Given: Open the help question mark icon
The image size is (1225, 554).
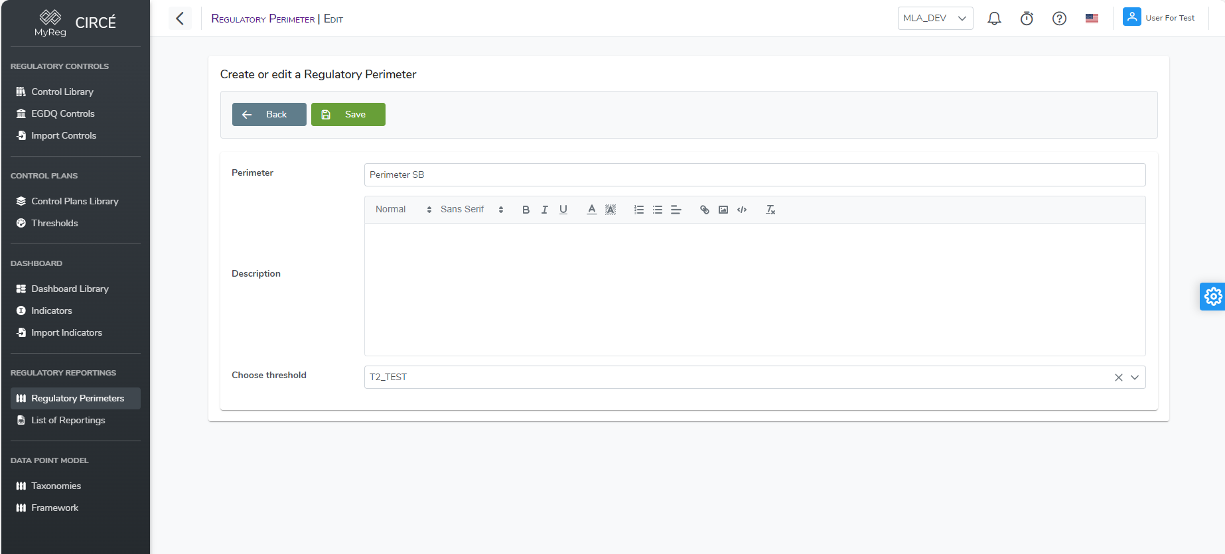Looking at the screenshot, I should click(1059, 19).
